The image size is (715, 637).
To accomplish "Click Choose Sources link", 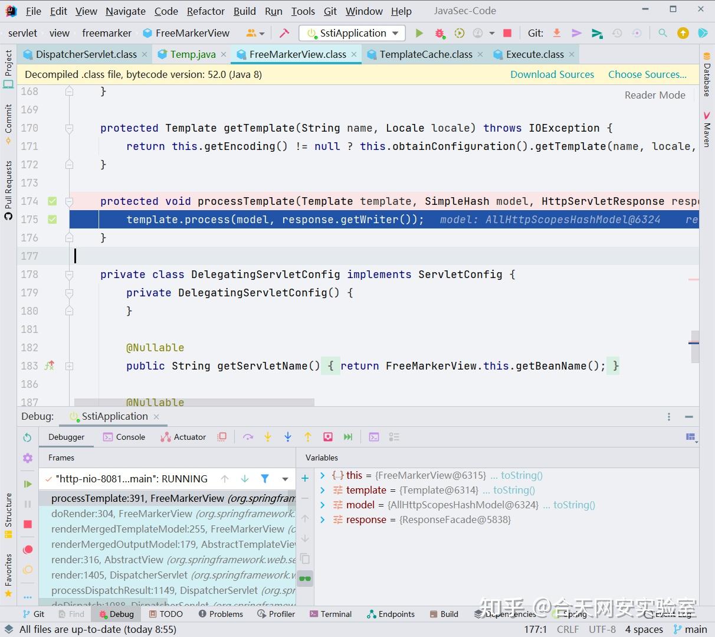I will (647, 74).
